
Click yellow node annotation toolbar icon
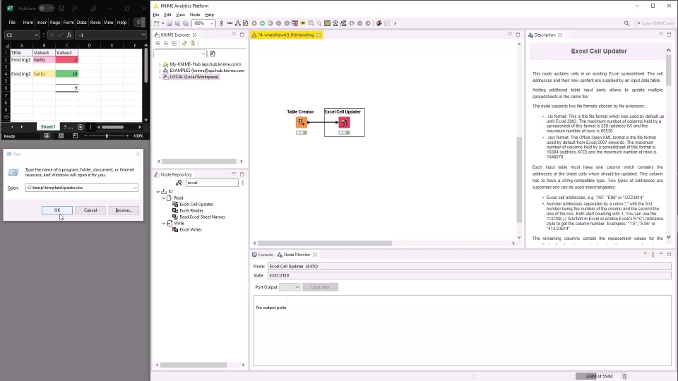303,23
